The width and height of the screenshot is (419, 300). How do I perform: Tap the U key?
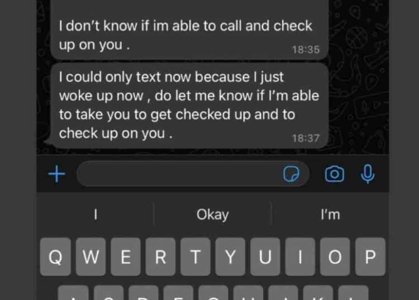[x=265, y=257]
